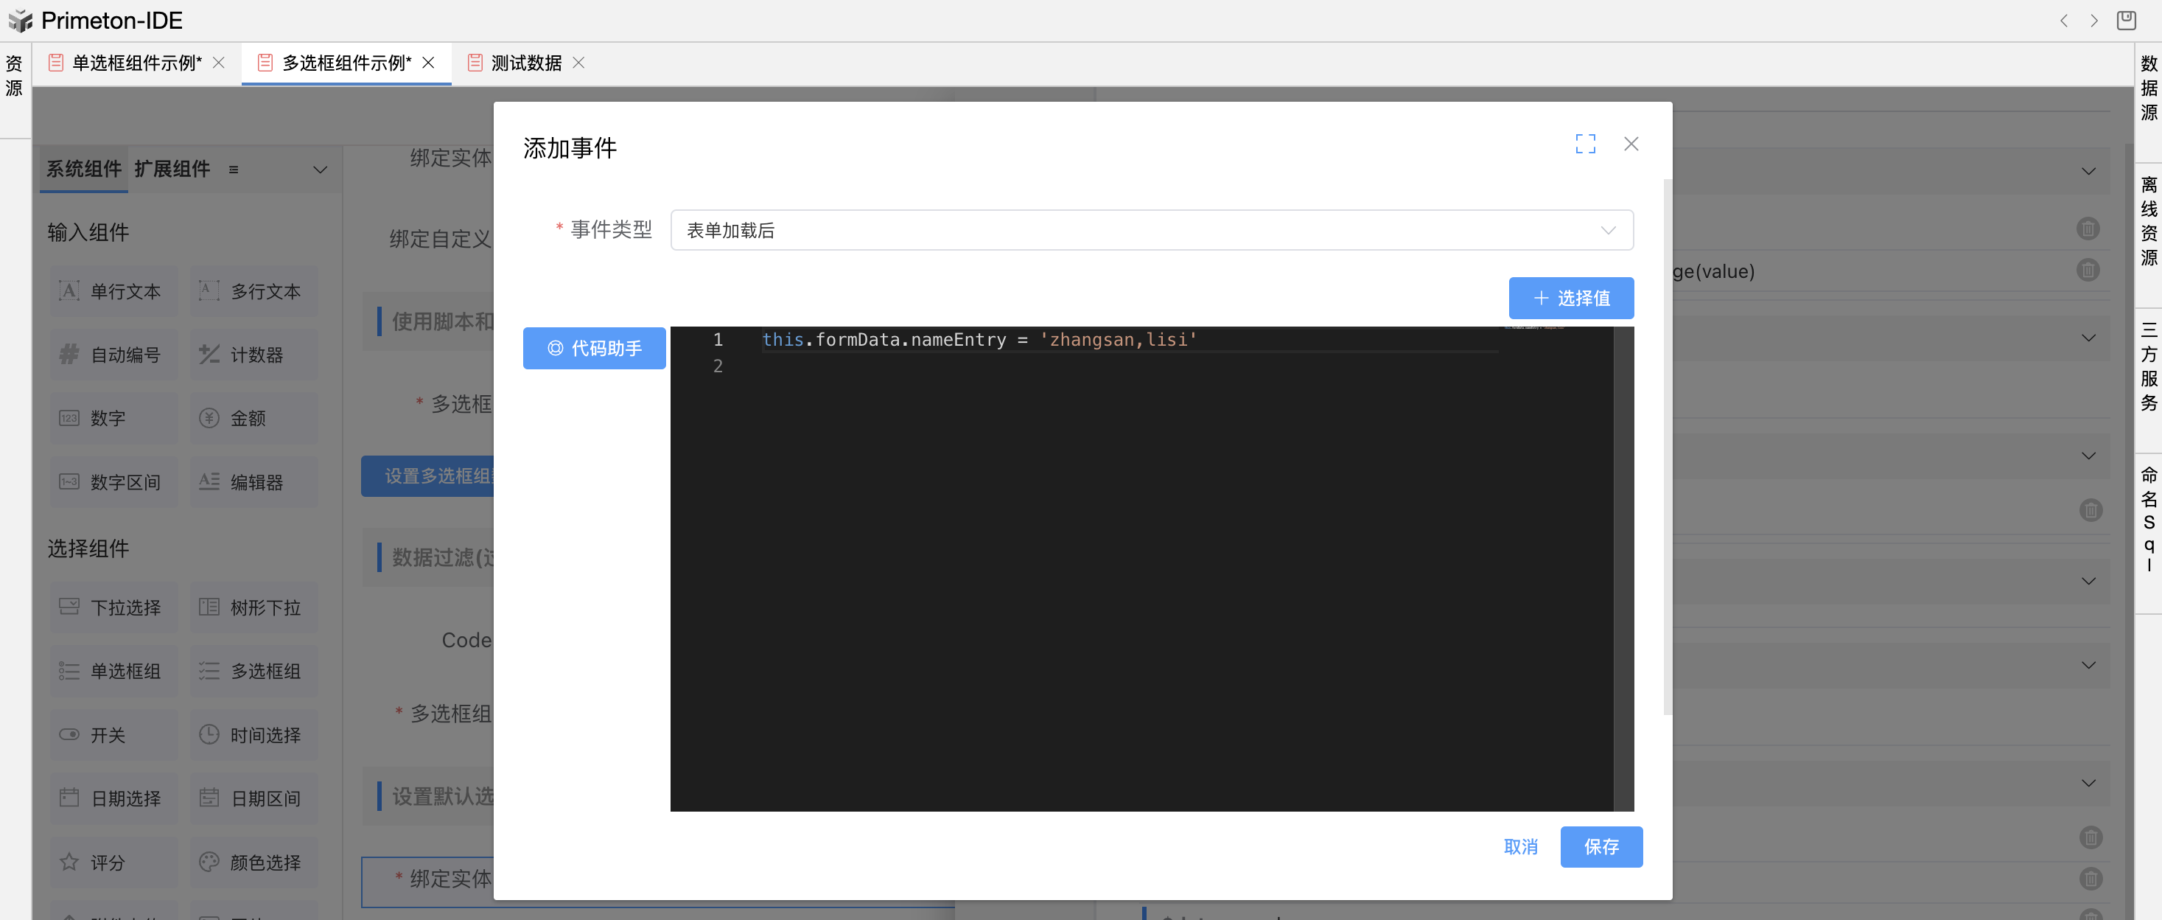
Task: Click the save icon at top right
Action: (2126, 21)
